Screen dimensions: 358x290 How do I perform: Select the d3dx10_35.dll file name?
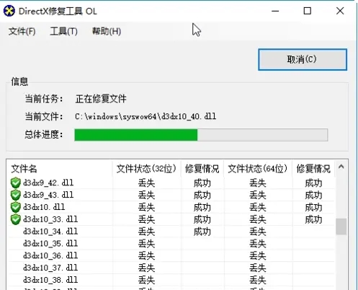tap(50, 243)
